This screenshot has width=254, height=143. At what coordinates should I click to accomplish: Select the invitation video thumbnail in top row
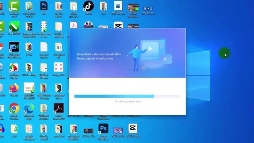tap(133, 8)
